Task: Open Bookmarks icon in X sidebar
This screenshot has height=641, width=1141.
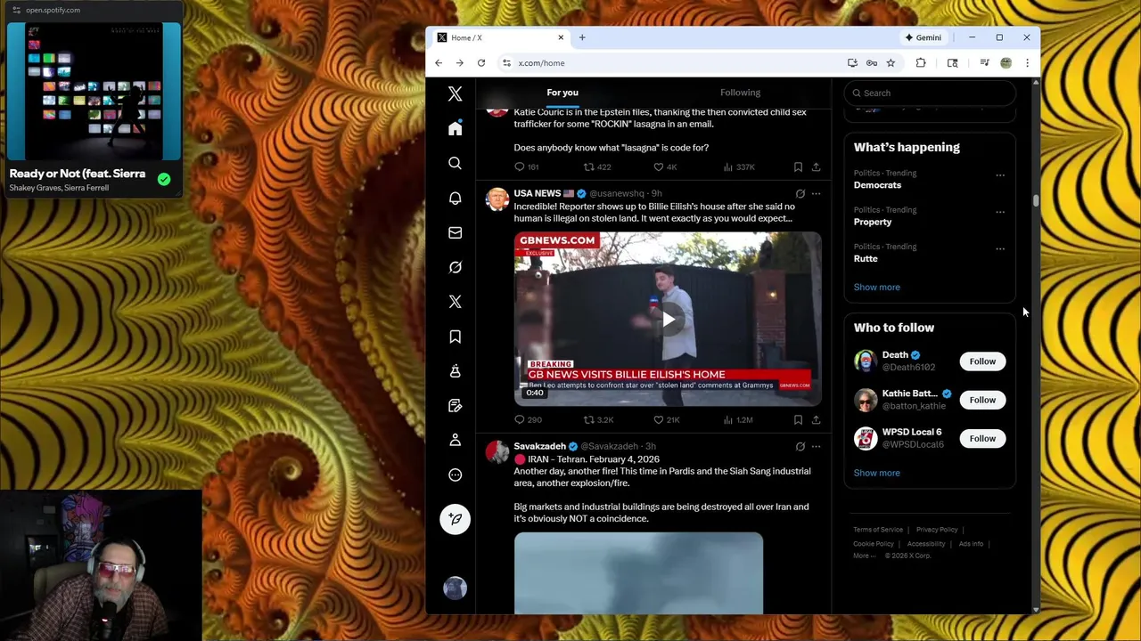Action: [x=455, y=337]
